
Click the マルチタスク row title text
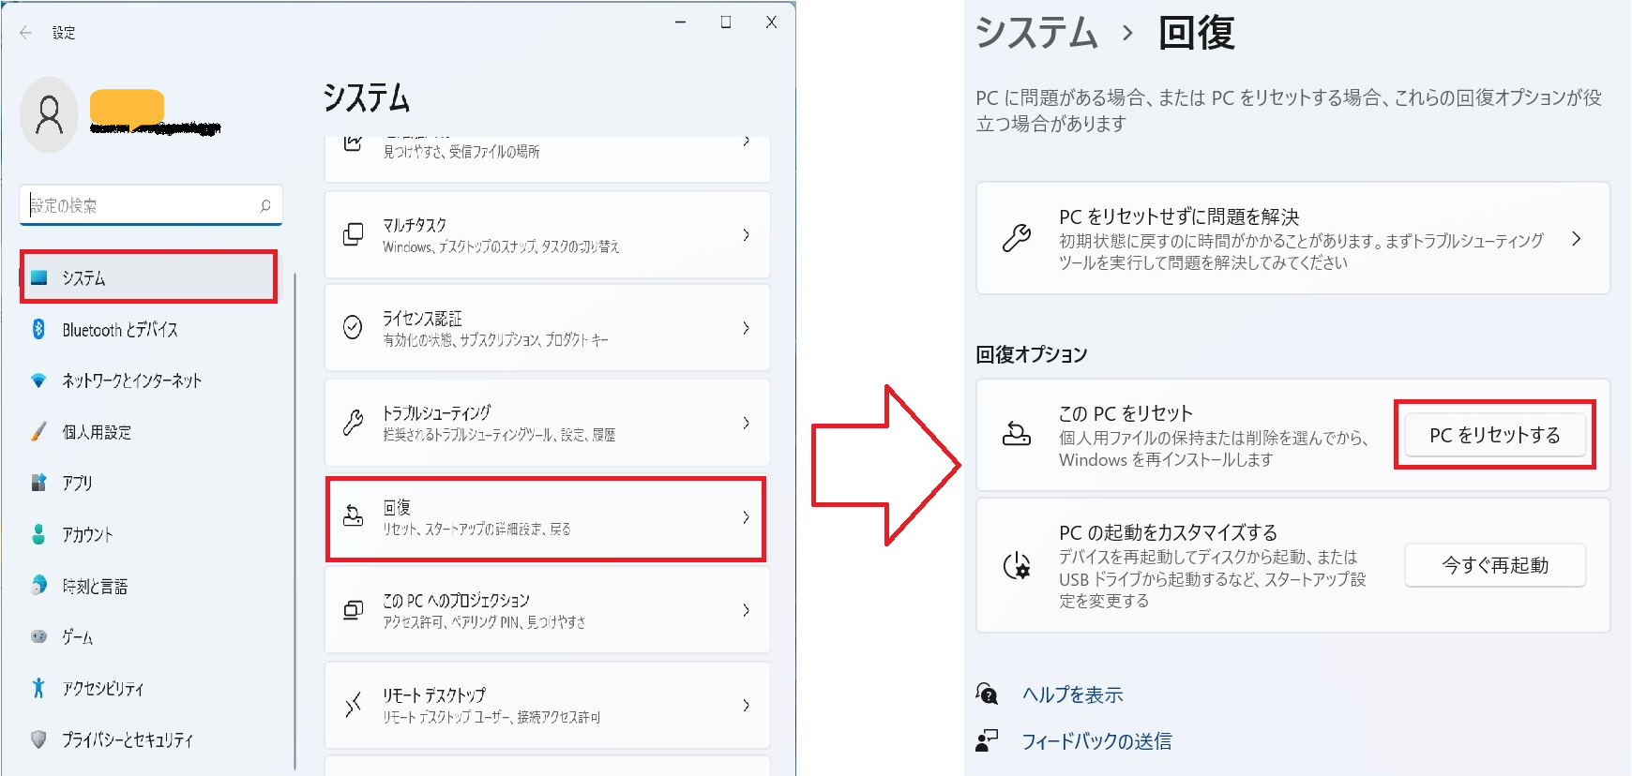[x=415, y=225]
